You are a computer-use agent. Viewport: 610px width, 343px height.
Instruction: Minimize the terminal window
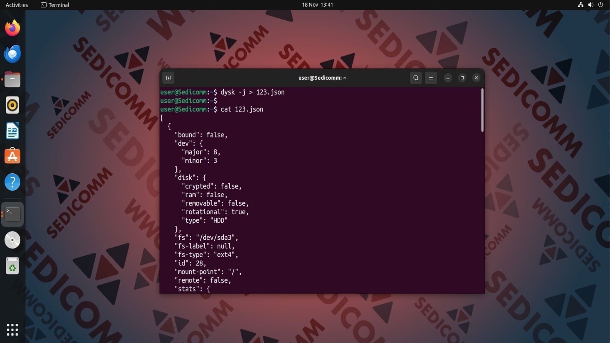[448, 78]
